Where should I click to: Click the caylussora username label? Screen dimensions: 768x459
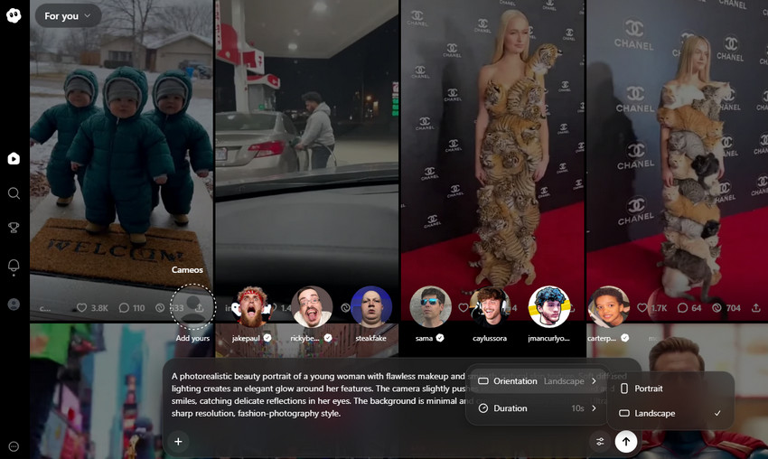tap(490, 338)
